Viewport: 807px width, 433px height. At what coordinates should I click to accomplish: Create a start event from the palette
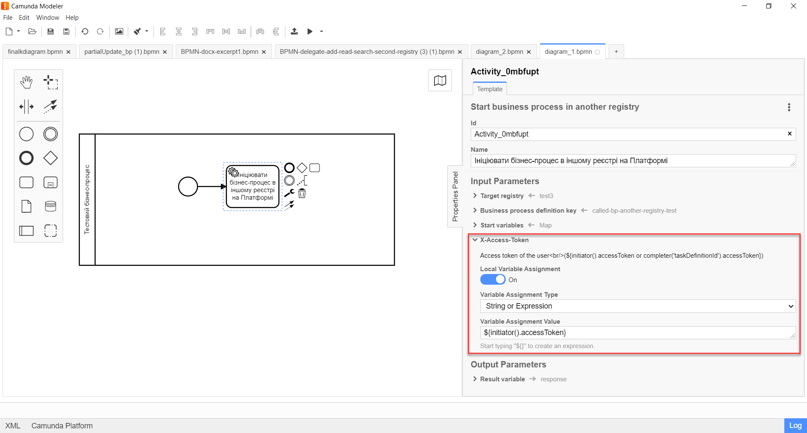[x=26, y=134]
